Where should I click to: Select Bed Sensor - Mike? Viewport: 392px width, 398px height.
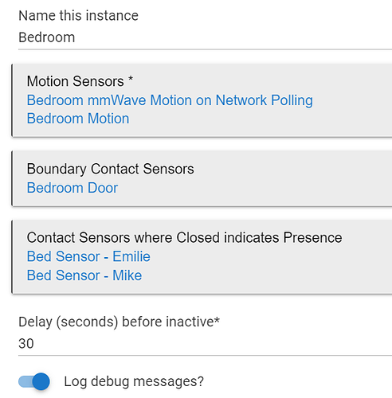tap(84, 275)
